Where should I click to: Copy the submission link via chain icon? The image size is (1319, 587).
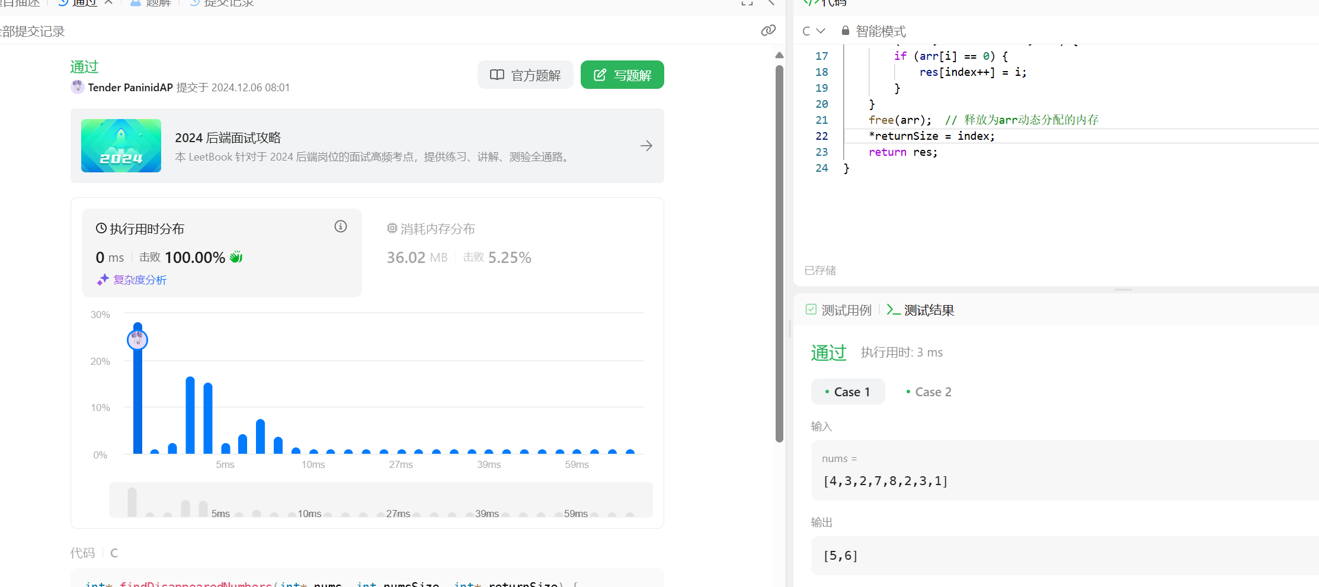[x=768, y=30]
